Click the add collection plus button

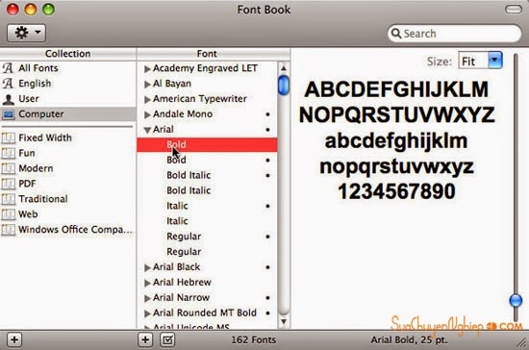[x=14, y=339]
